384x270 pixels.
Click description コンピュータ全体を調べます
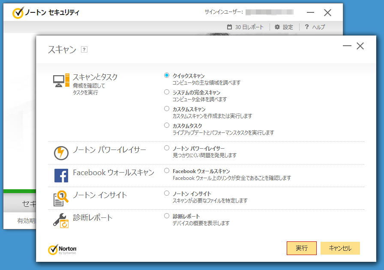(x=200, y=100)
